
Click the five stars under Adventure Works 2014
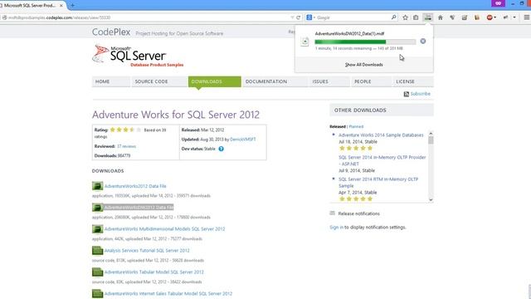pyautogui.click(x=356, y=148)
